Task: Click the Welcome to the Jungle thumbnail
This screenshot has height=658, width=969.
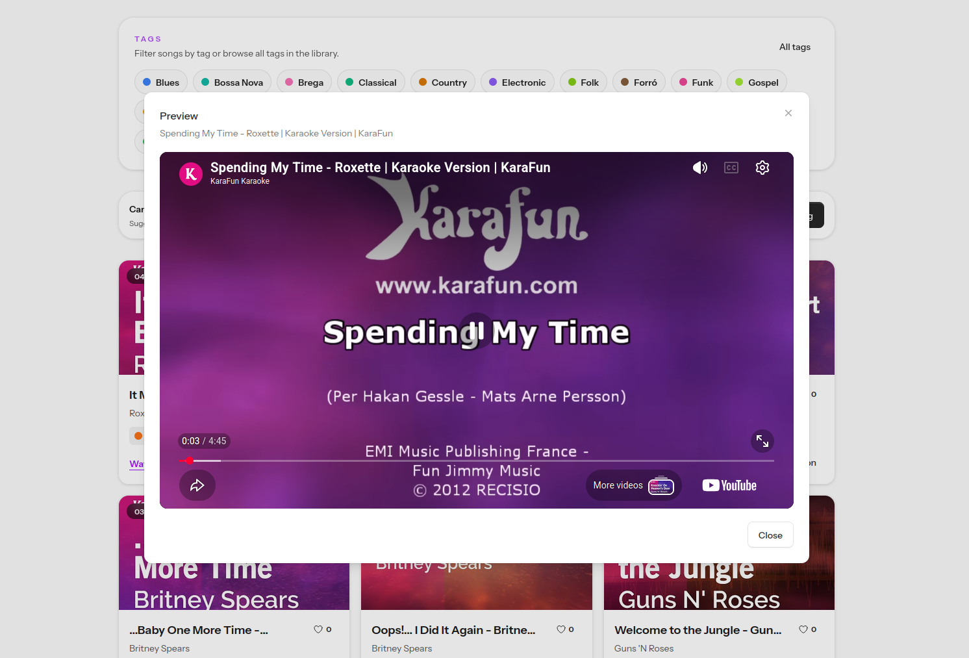Action: click(719, 587)
